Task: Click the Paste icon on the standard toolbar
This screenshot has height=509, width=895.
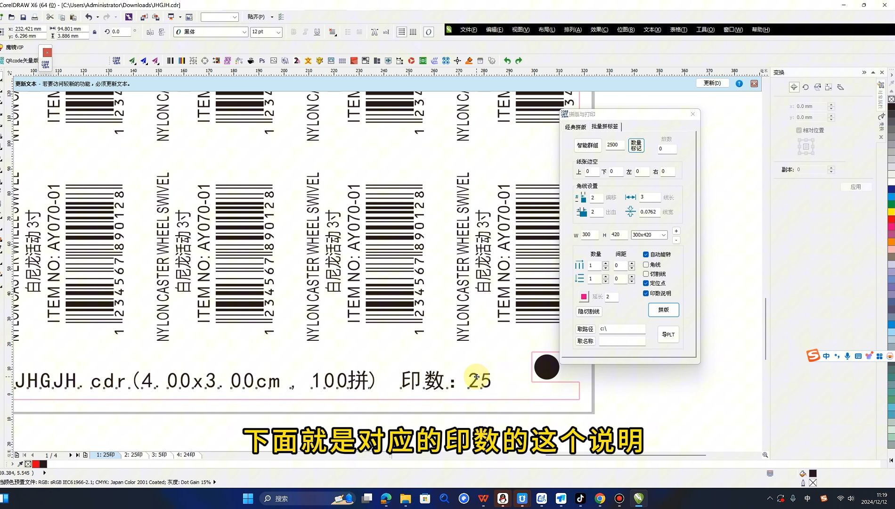Action: pyautogui.click(x=73, y=16)
